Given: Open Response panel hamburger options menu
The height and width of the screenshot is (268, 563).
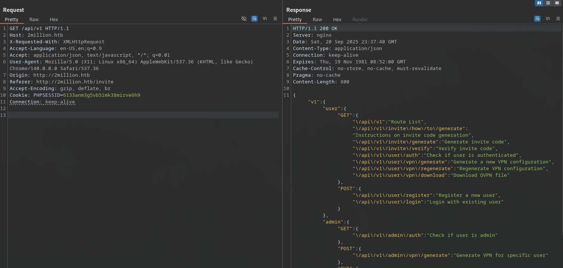Looking at the screenshot, I should tap(558, 19).
